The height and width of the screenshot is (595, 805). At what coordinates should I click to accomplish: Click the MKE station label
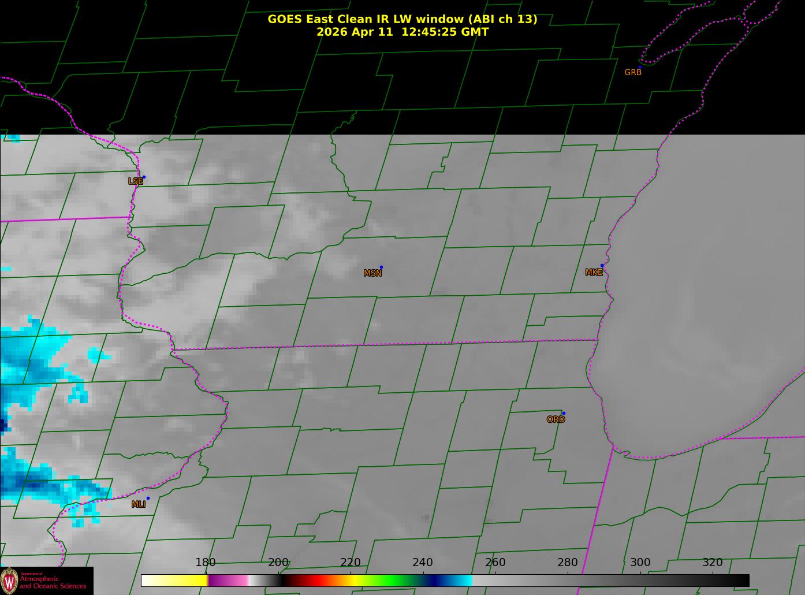click(x=594, y=273)
